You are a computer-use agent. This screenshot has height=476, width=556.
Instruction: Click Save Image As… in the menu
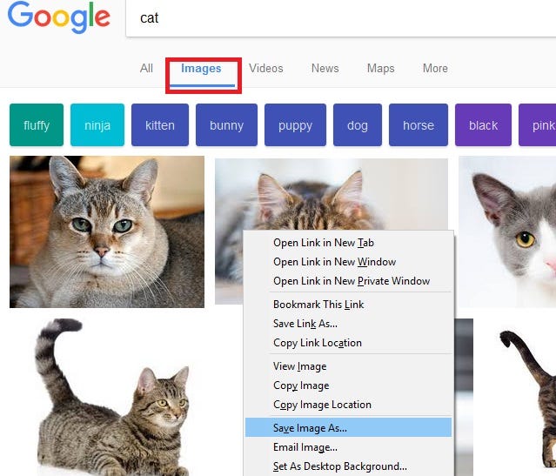(348, 427)
